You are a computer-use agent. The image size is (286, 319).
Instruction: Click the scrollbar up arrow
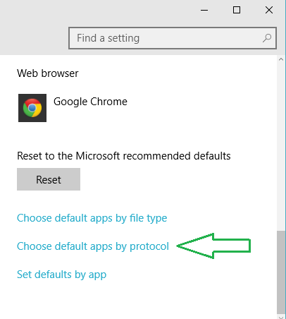[281, 59]
